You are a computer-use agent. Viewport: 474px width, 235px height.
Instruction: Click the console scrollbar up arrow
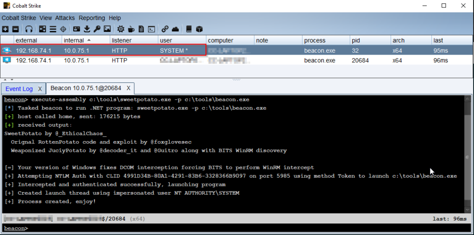tap(468, 99)
